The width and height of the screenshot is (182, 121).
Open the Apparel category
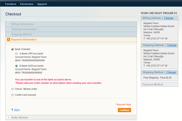42,4
